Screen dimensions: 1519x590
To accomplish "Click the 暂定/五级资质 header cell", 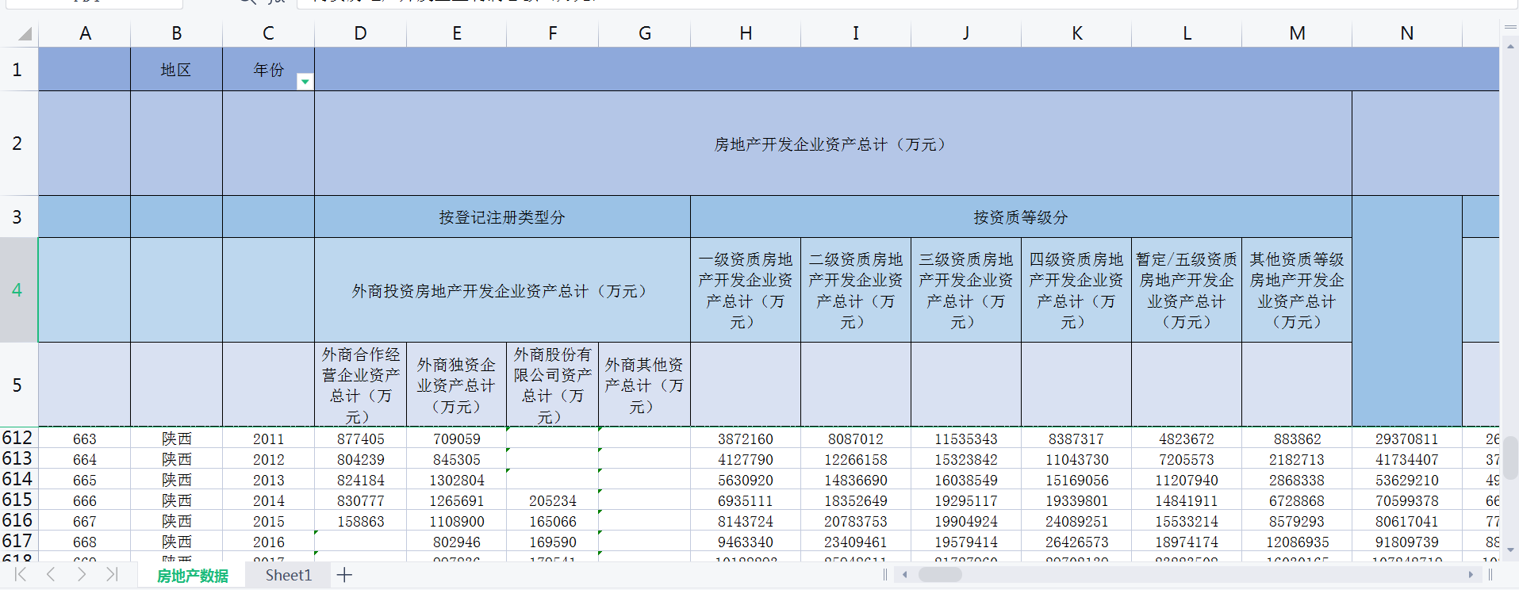I will (1187, 290).
